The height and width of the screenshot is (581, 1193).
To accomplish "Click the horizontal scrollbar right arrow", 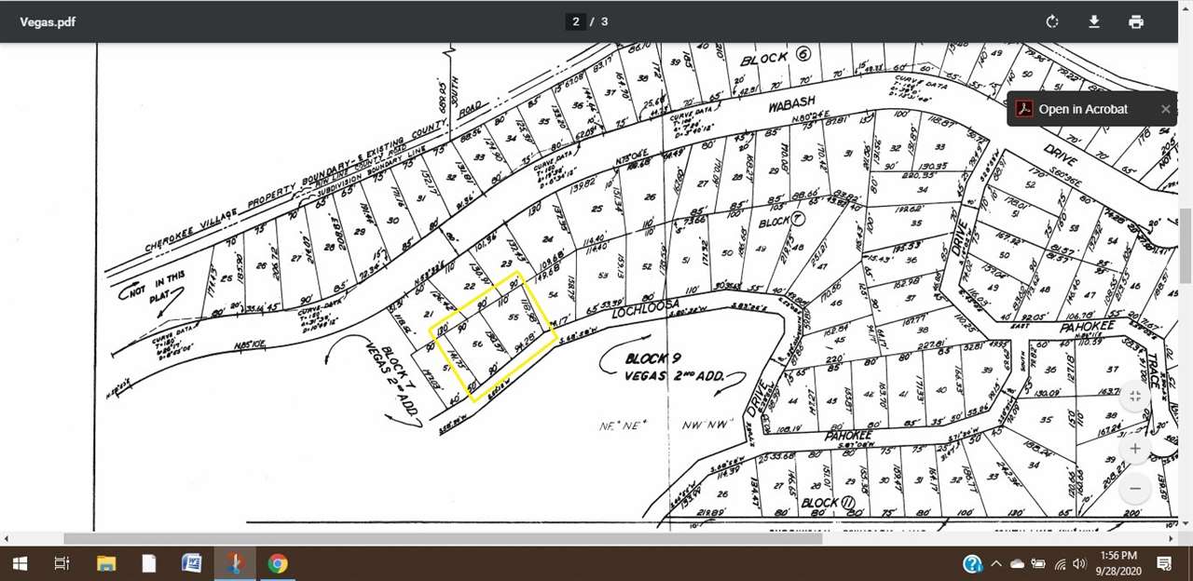I will point(1171,538).
